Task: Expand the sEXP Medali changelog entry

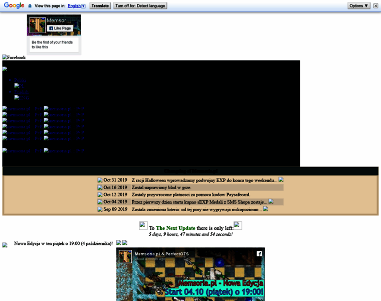Action: [271, 201]
